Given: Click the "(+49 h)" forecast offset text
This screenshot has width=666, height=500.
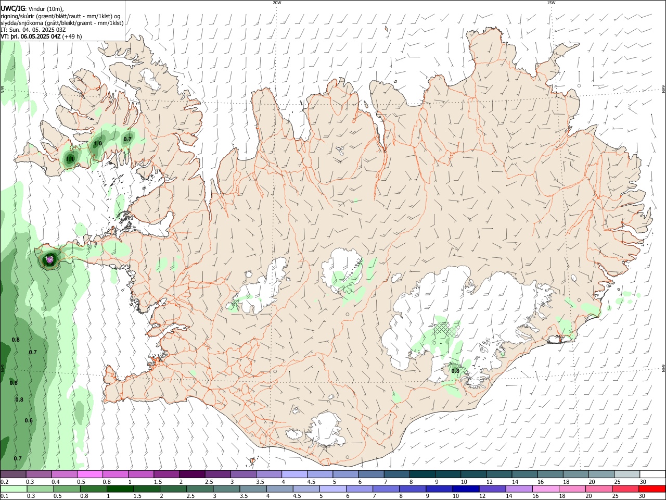Looking at the screenshot, I should tap(72, 36).
